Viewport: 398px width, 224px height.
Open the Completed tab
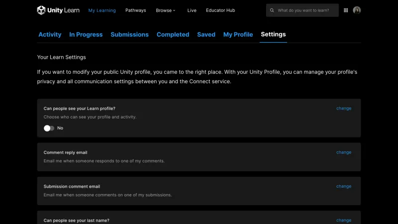(x=173, y=34)
